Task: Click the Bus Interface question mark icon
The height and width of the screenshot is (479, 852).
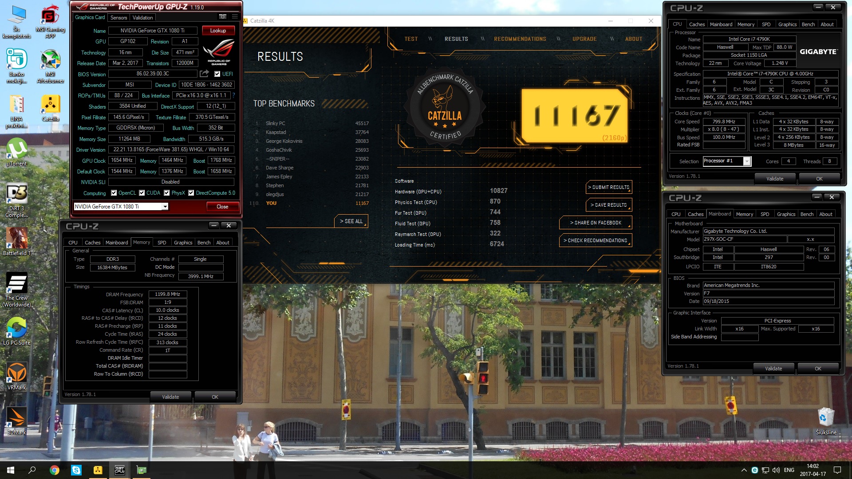Action: coord(233,95)
